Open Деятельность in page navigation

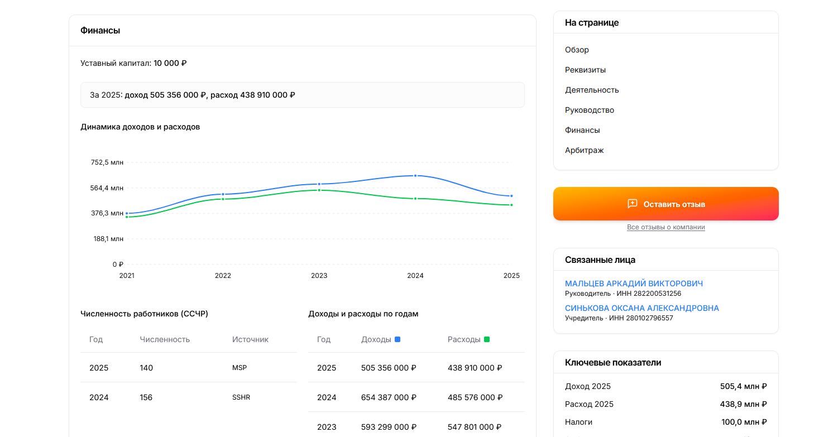point(592,90)
